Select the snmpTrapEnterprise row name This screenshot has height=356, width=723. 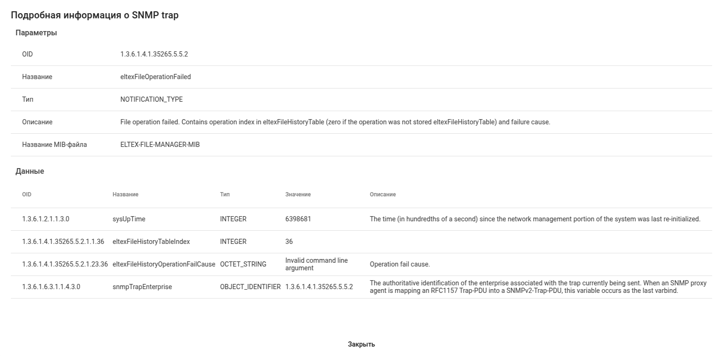pos(142,286)
